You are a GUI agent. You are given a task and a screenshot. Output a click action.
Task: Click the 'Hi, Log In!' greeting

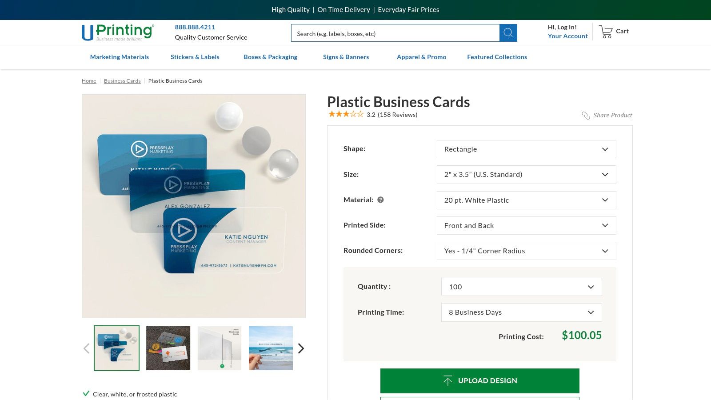(x=562, y=27)
